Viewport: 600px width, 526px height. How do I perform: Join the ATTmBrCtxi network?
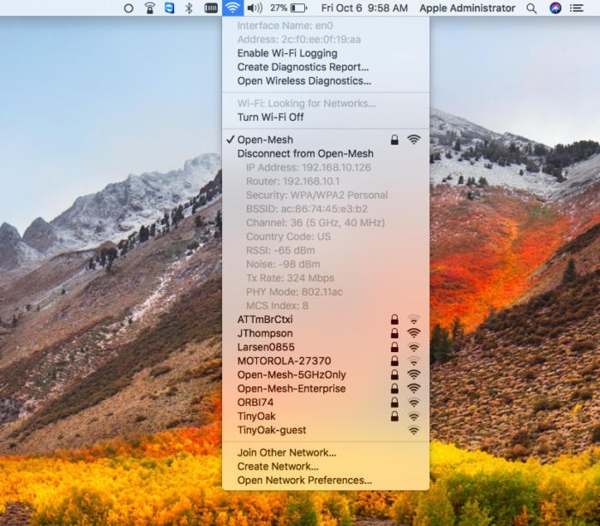coord(326,320)
